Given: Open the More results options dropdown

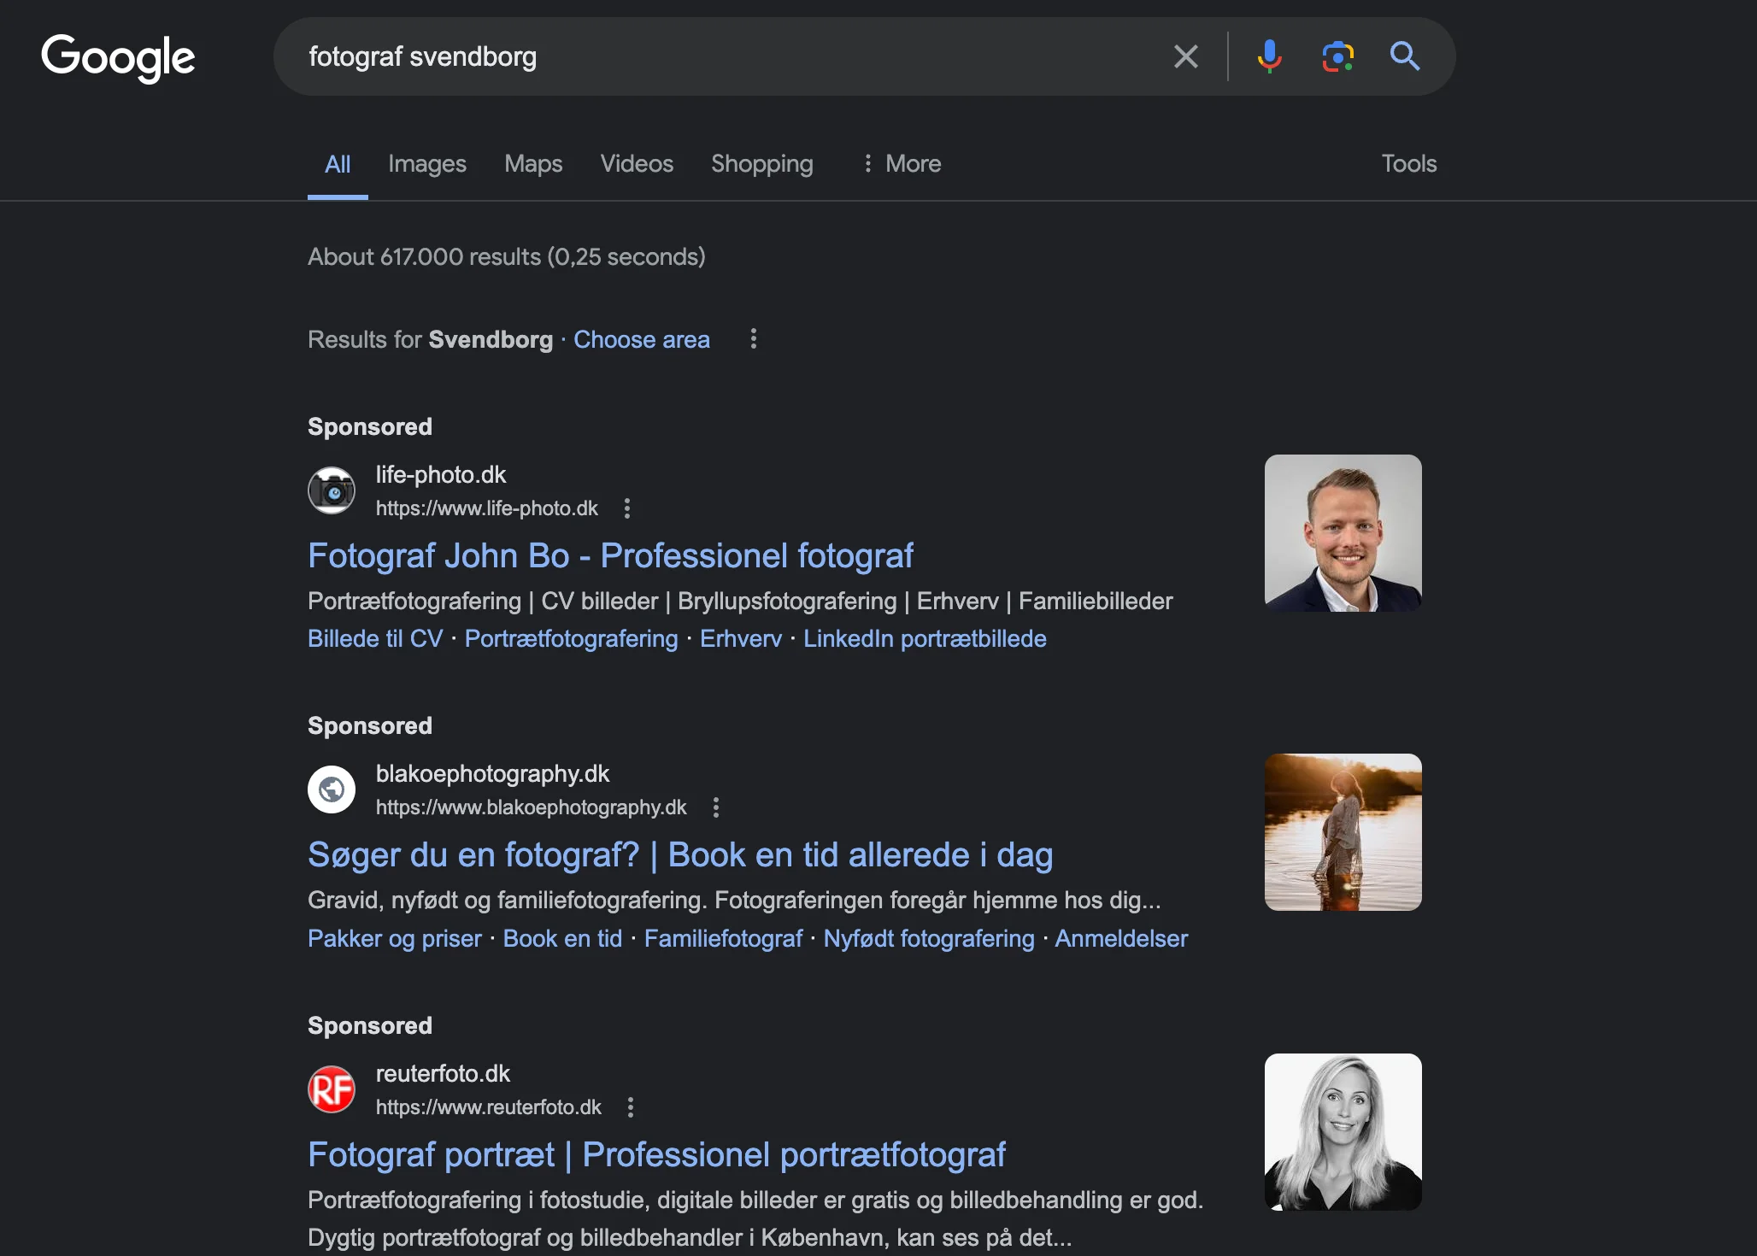Looking at the screenshot, I should coord(902,163).
